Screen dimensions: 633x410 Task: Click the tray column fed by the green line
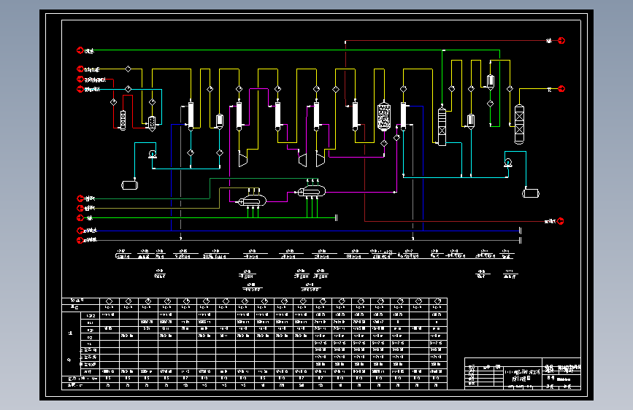[442, 126]
